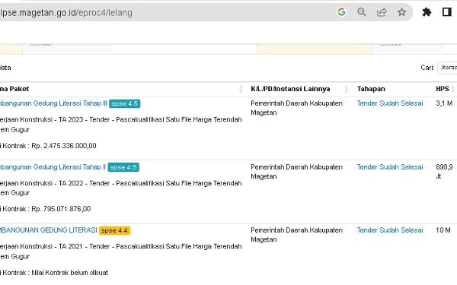457x285 pixels.
Task: Click Pemerintah Daerah Kabupaten Magetan in 898,9 Jt row
Action: click(296, 172)
